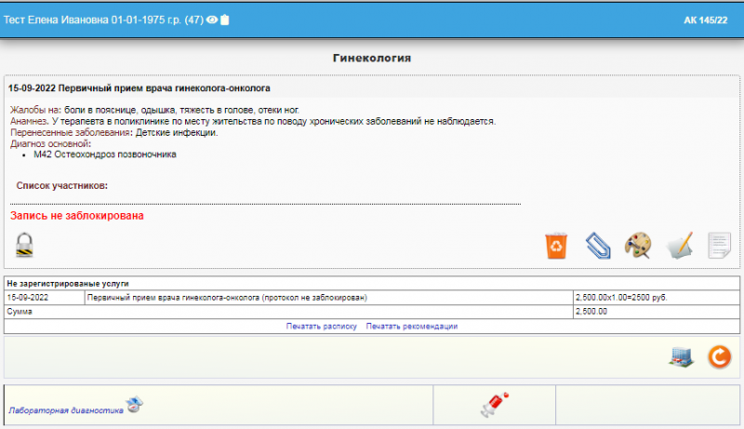Screen dimensions: 744x429
Task: Click the red syringe icon
Action: 493,404
